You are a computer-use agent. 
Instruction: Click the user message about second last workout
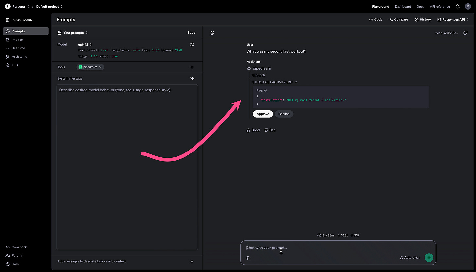point(276,51)
